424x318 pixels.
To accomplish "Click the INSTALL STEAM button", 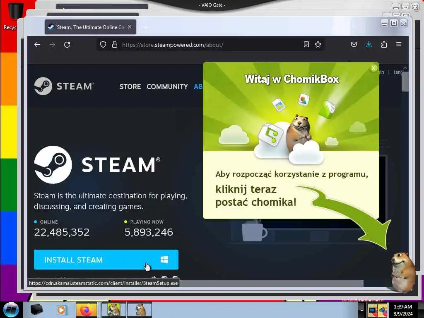I will 106,260.
